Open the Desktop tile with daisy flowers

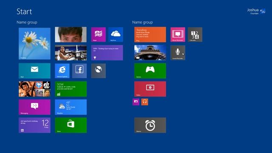pos(34,43)
